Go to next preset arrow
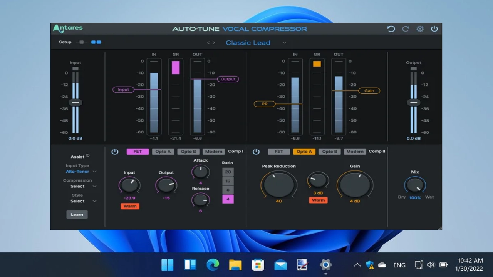Viewport: 493px width, 277px height. coord(214,43)
